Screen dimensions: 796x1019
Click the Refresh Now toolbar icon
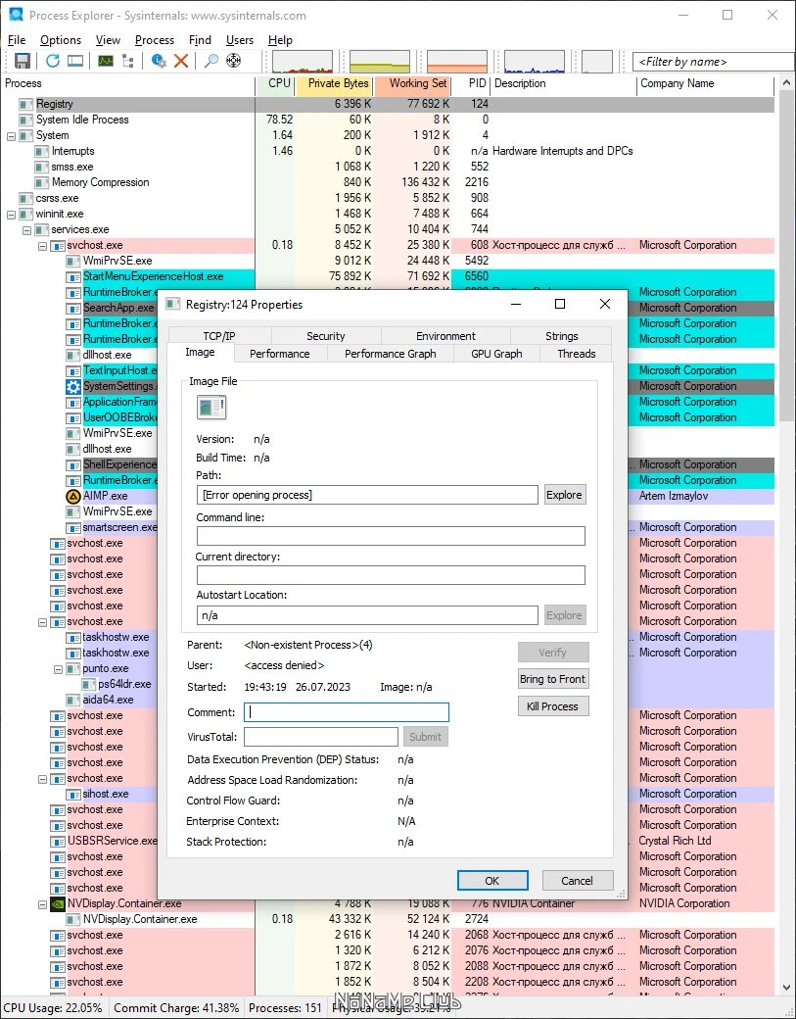[x=53, y=61]
